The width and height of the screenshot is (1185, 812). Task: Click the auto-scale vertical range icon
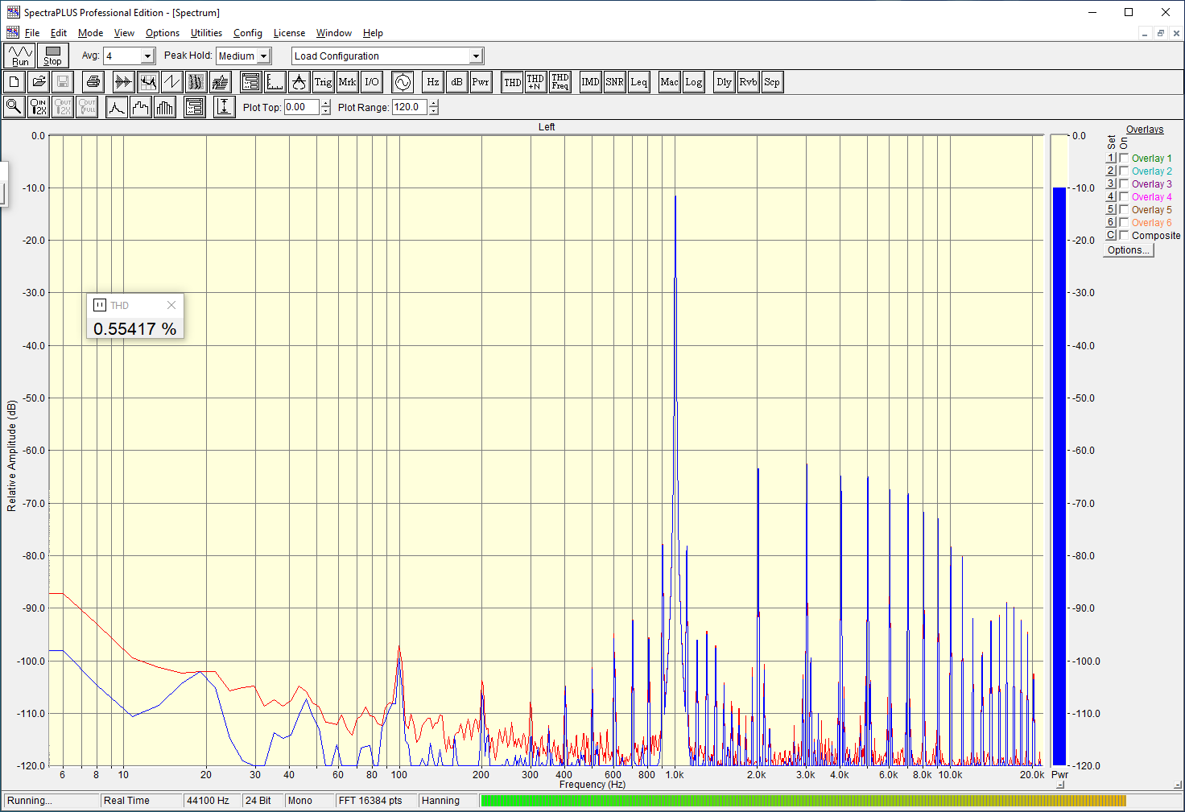tap(225, 107)
